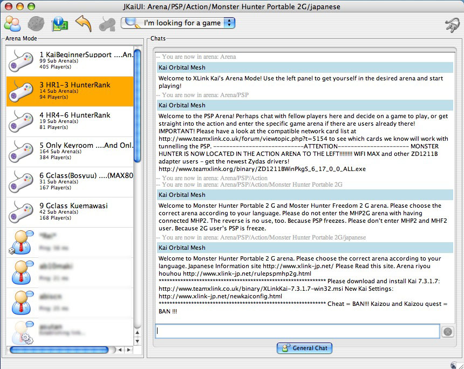Select the first user with dice icon
Screen dimensions: 464x369
click(x=70, y=242)
